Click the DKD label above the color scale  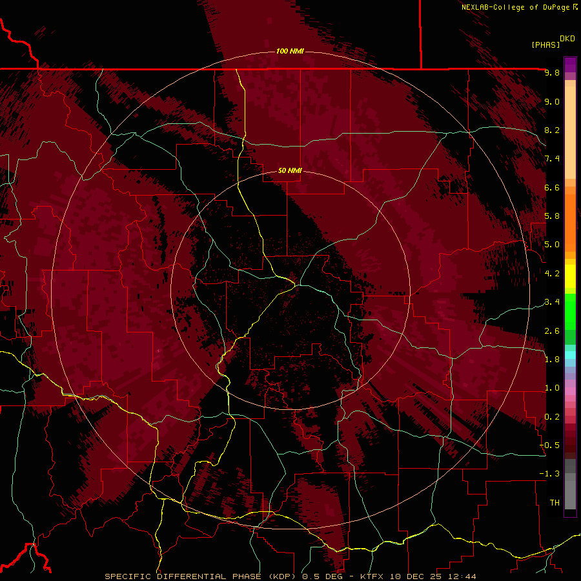click(x=567, y=39)
